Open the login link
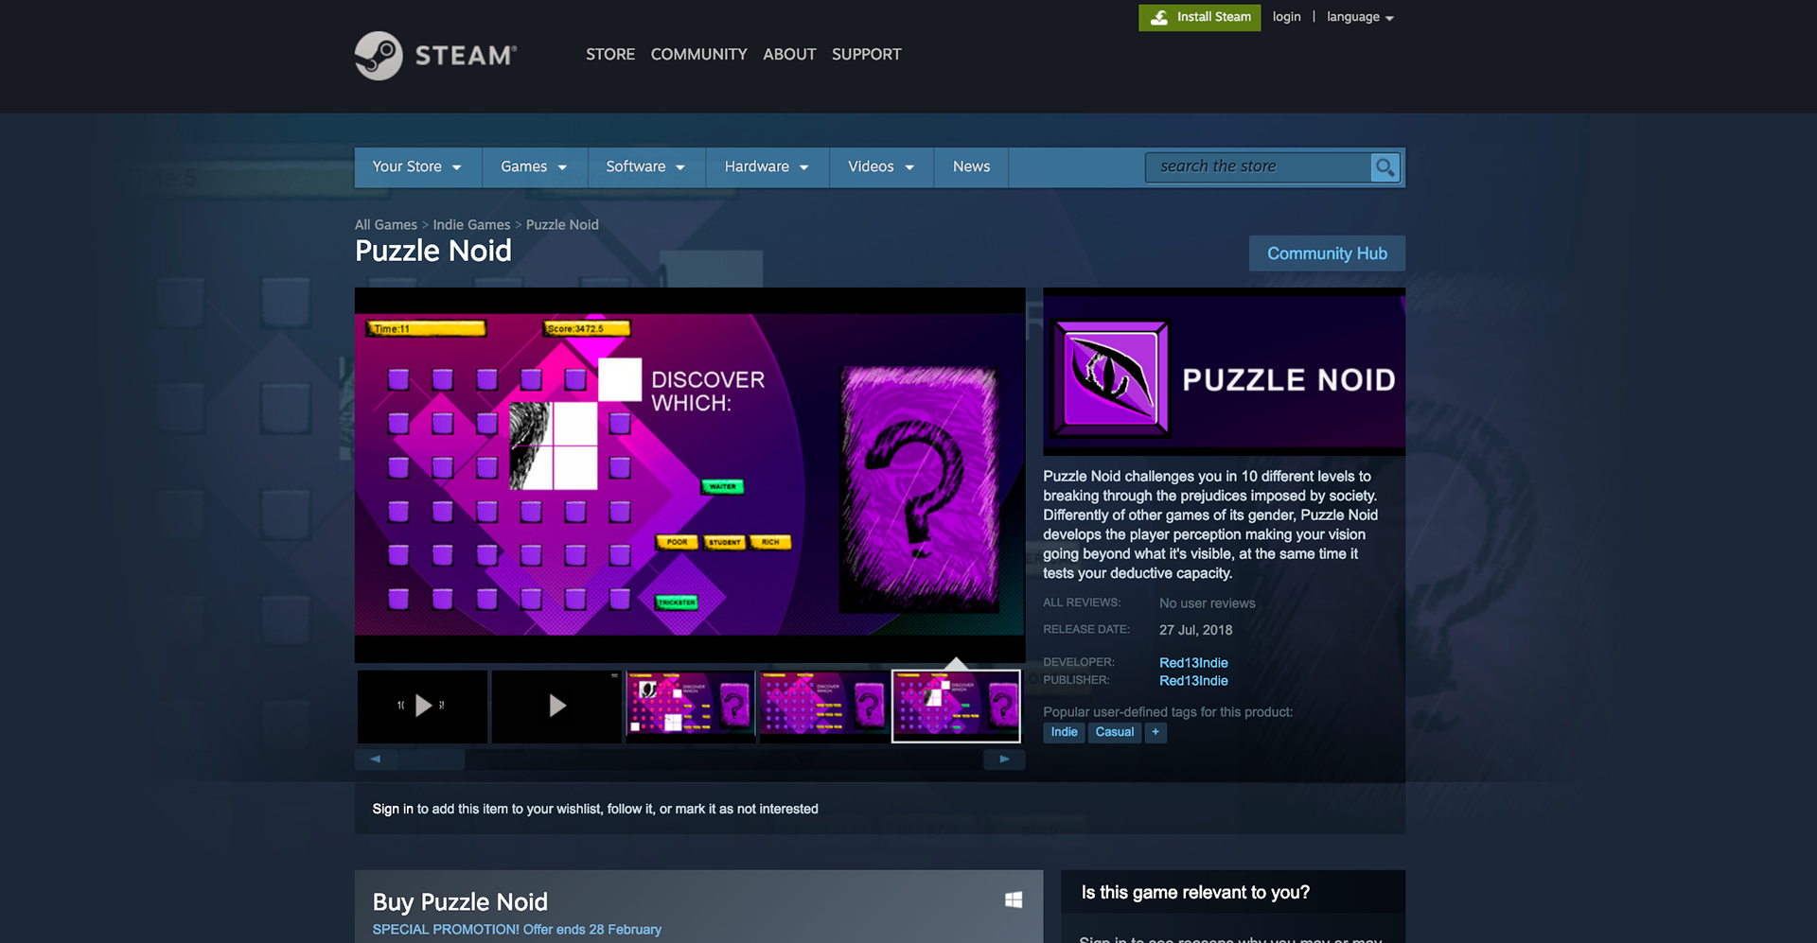1817x943 pixels. (1286, 17)
